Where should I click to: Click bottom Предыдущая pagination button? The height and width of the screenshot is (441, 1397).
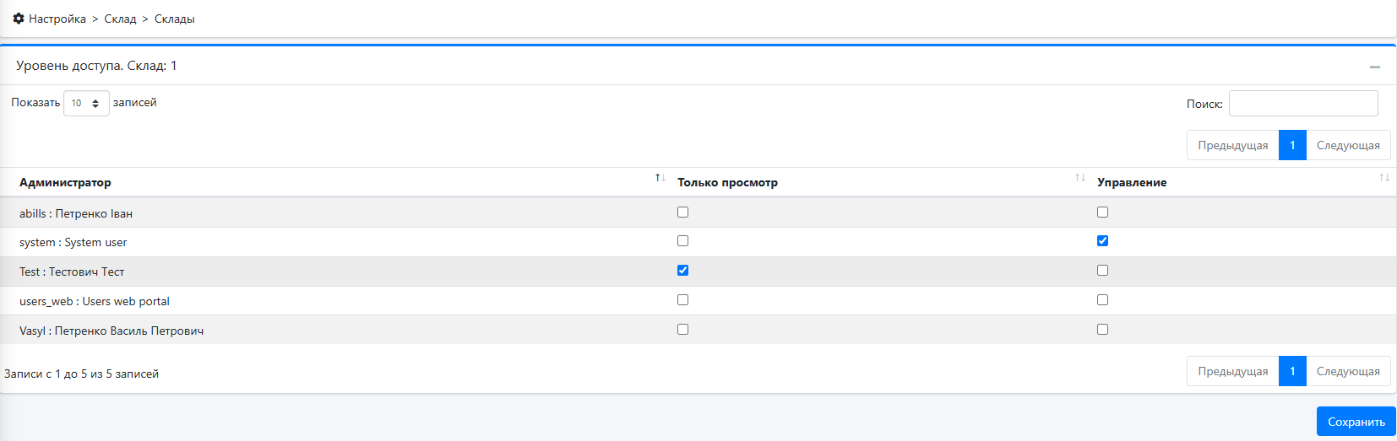click(1232, 371)
